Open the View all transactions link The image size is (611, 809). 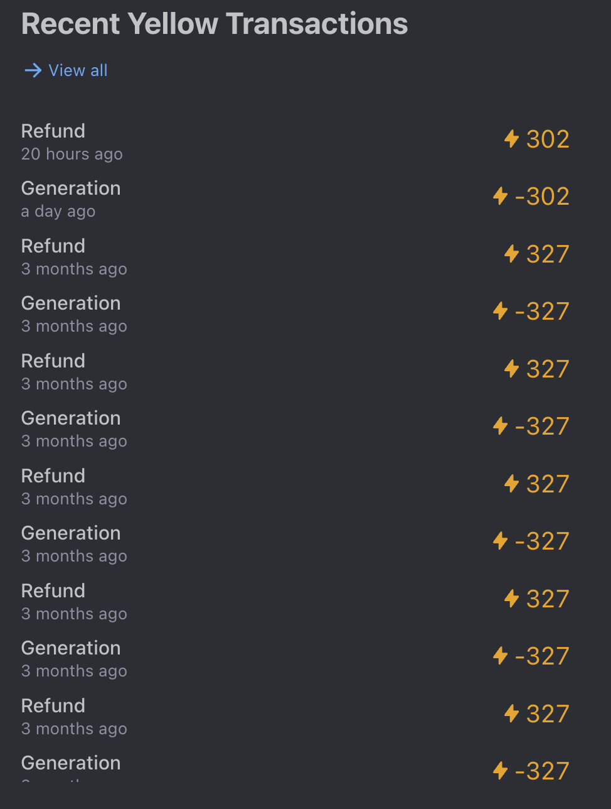78,70
